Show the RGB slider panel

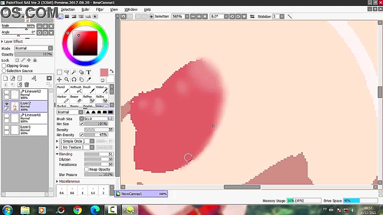tap(67, 17)
